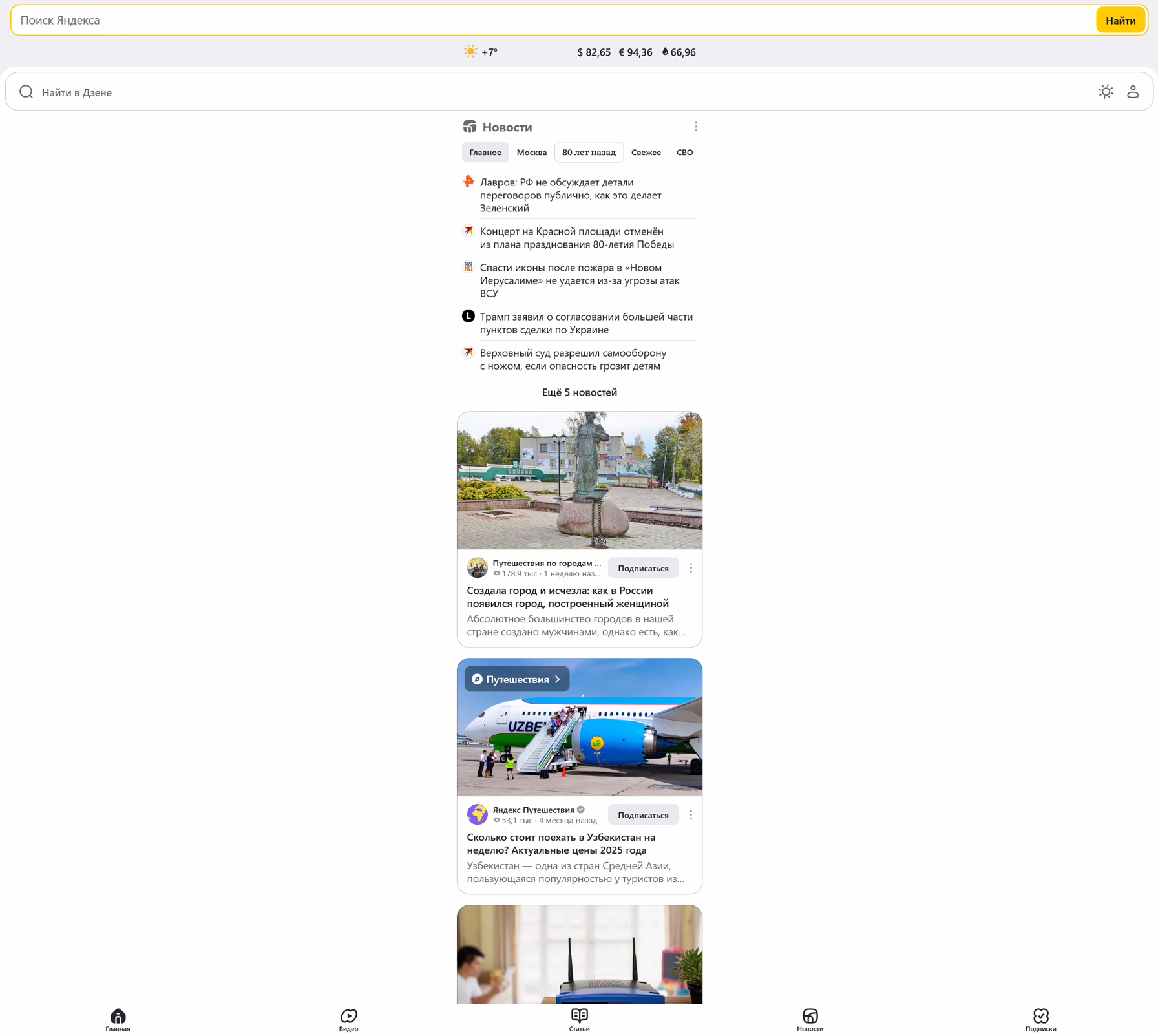The image size is (1158, 1034).
Task: Open the weather widget showing +7°
Action: pyautogui.click(x=480, y=52)
